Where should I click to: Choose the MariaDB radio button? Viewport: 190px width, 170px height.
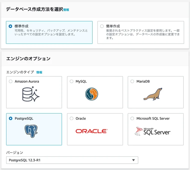pyautogui.click(x=132, y=81)
